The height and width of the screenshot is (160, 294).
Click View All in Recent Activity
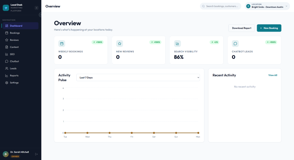(x=273, y=75)
